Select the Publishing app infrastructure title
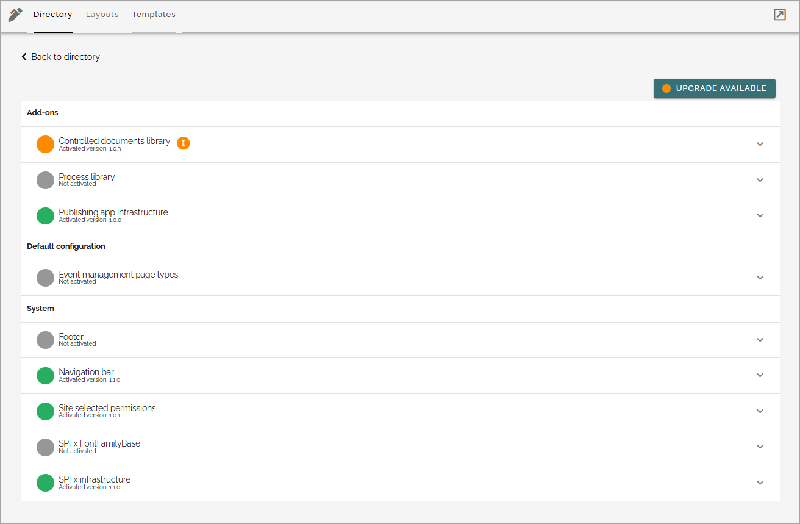Viewport: 800px width, 524px height. click(x=113, y=212)
